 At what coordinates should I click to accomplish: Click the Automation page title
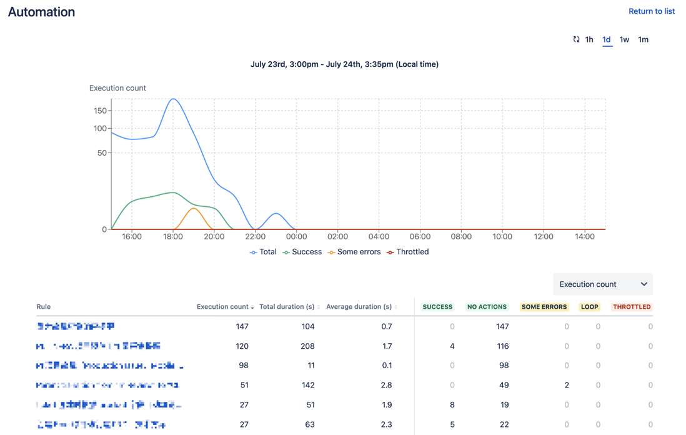point(42,12)
